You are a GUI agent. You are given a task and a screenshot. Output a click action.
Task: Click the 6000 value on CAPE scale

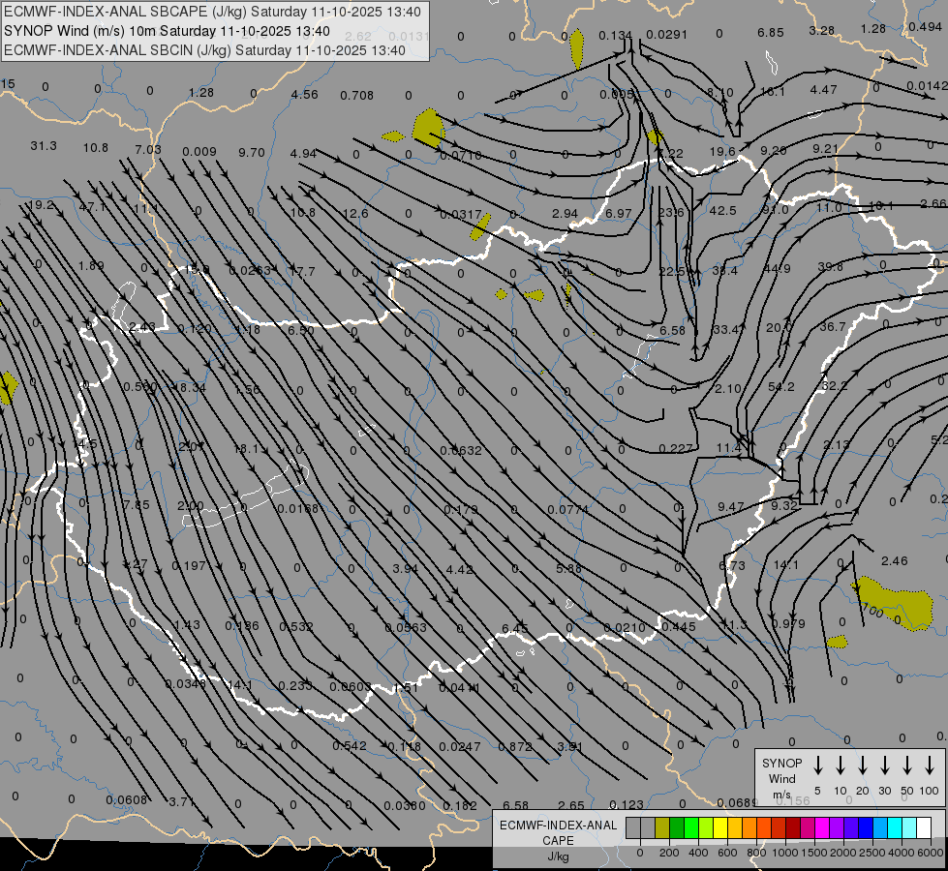[x=932, y=853]
